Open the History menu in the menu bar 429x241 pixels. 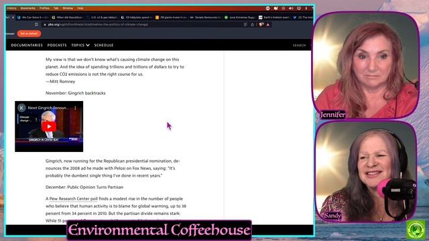click(12, 8)
